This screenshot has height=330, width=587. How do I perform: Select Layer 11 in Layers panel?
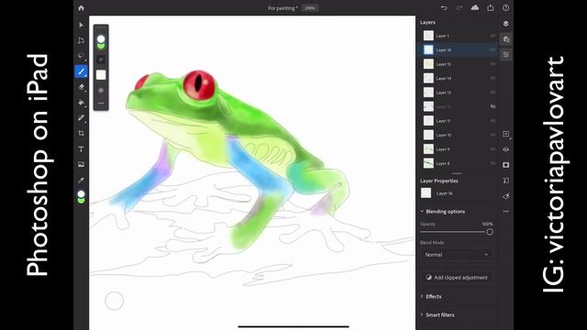[x=457, y=121]
